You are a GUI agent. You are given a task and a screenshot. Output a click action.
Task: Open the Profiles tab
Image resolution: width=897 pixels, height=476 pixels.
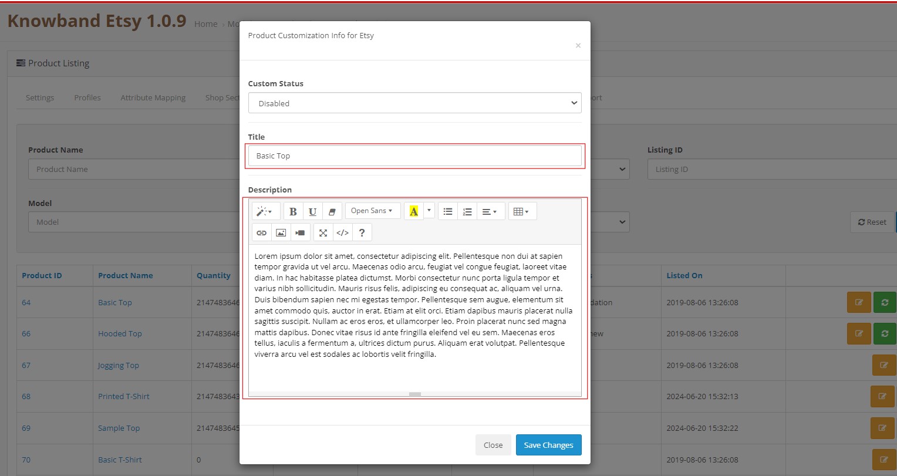[x=87, y=97]
